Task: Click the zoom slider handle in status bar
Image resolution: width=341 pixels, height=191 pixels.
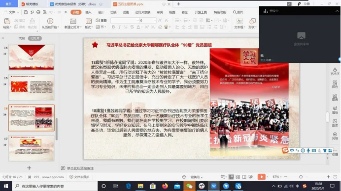Action: (x=301, y=177)
